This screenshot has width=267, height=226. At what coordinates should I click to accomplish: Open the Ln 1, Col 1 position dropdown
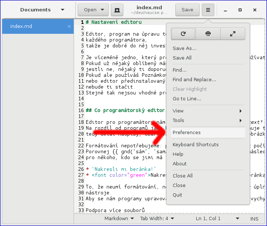[x=211, y=219]
